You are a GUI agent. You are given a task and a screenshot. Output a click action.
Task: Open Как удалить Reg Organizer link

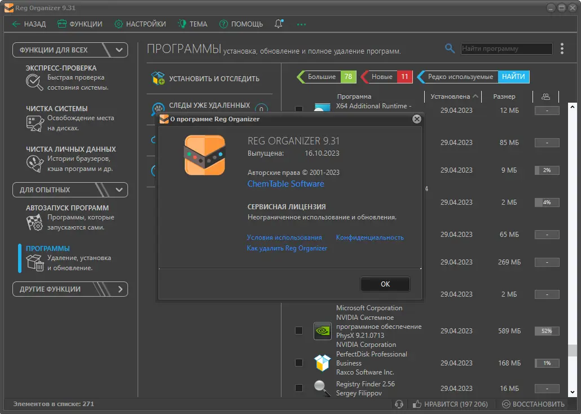pyautogui.click(x=287, y=248)
